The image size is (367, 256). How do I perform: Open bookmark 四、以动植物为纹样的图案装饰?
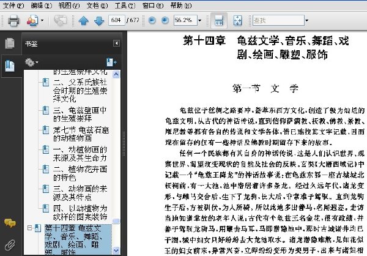pos(80,213)
